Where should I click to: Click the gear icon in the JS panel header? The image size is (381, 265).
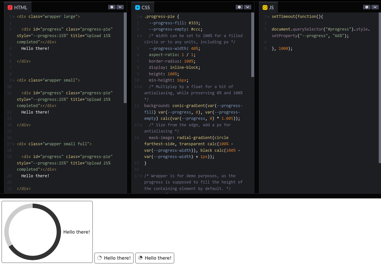click(x=367, y=7)
